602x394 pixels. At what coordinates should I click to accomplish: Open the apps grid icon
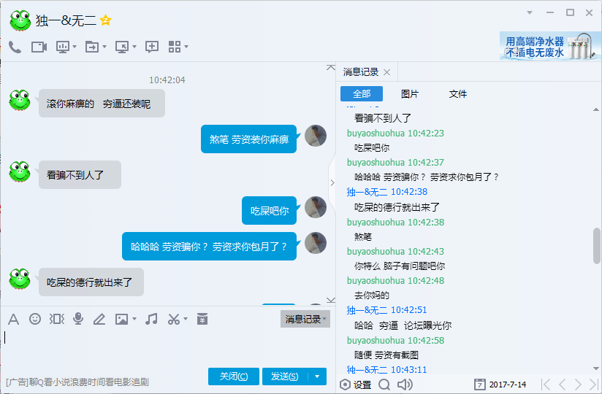tap(175, 47)
